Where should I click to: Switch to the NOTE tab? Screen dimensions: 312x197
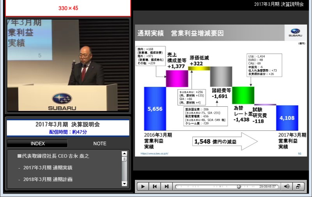pos(100,144)
